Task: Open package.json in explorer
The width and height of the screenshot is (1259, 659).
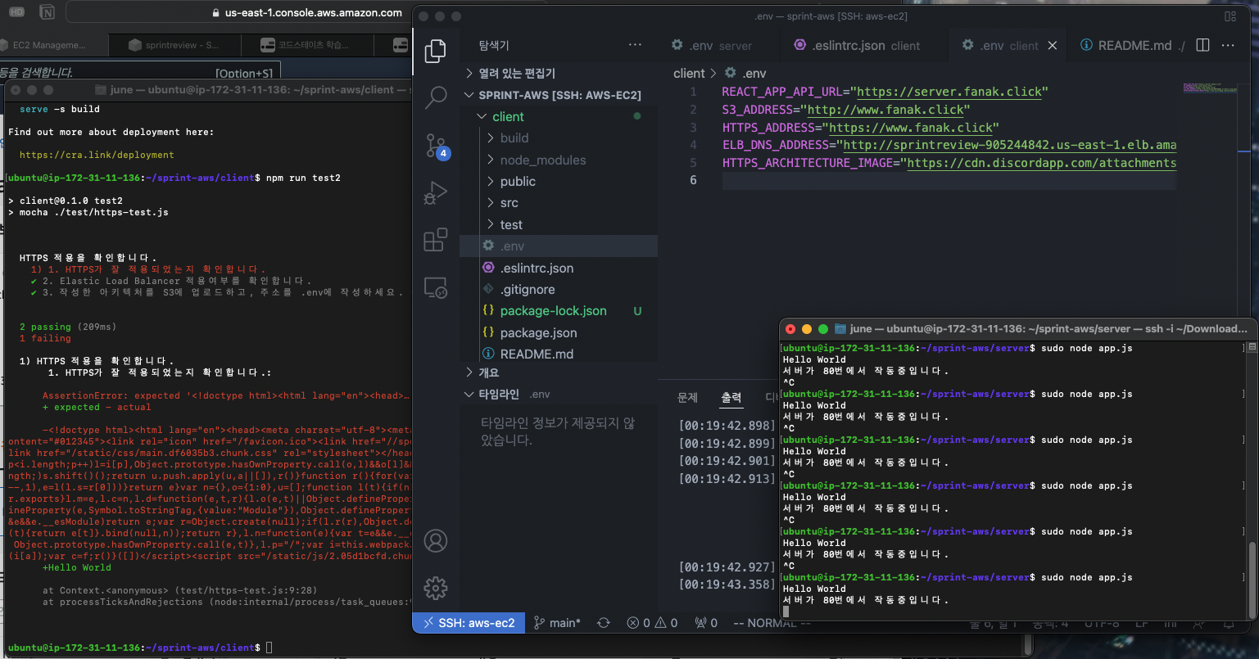Action: pos(559,332)
